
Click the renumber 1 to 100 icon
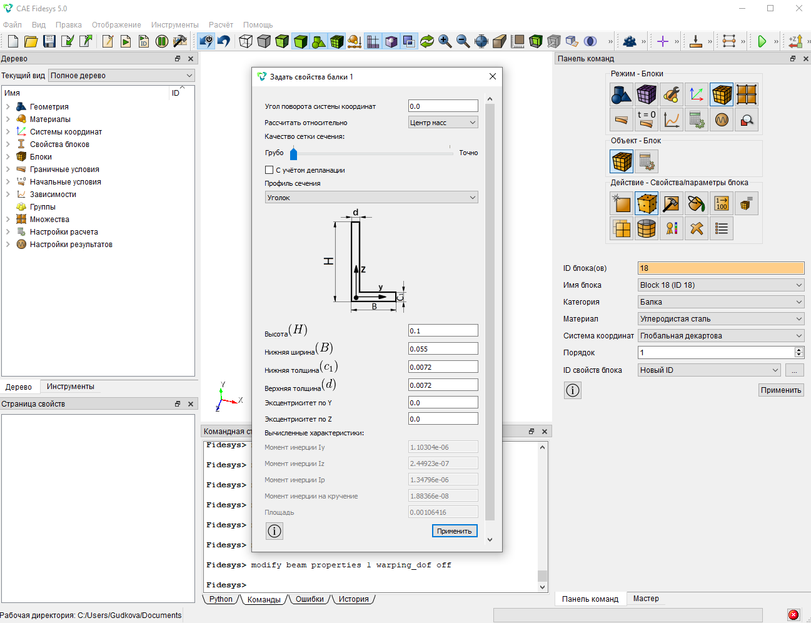[x=722, y=203]
